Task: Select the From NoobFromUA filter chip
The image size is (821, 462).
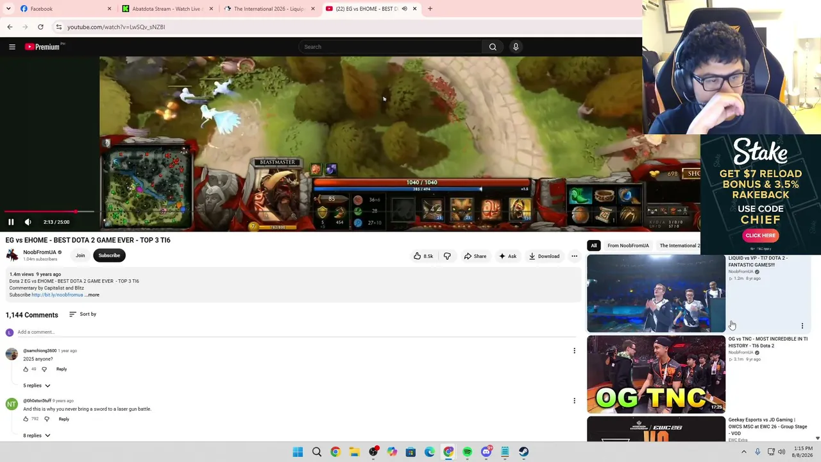Action: [x=628, y=246]
